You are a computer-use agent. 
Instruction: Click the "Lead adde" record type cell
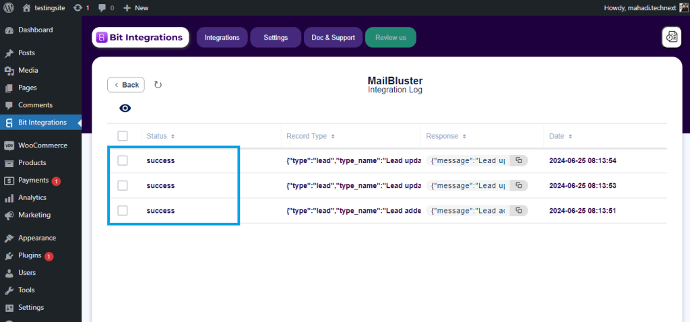[x=353, y=211]
